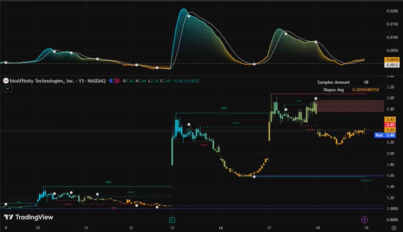Click date 16 on the time axis
This screenshot has width=403, height=232.
(x=220, y=228)
